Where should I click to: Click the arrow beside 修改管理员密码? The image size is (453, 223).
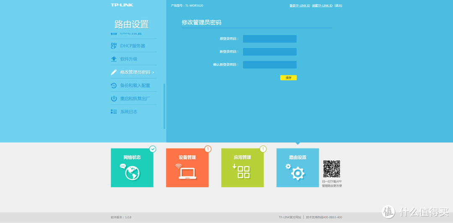(x=153, y=73)
